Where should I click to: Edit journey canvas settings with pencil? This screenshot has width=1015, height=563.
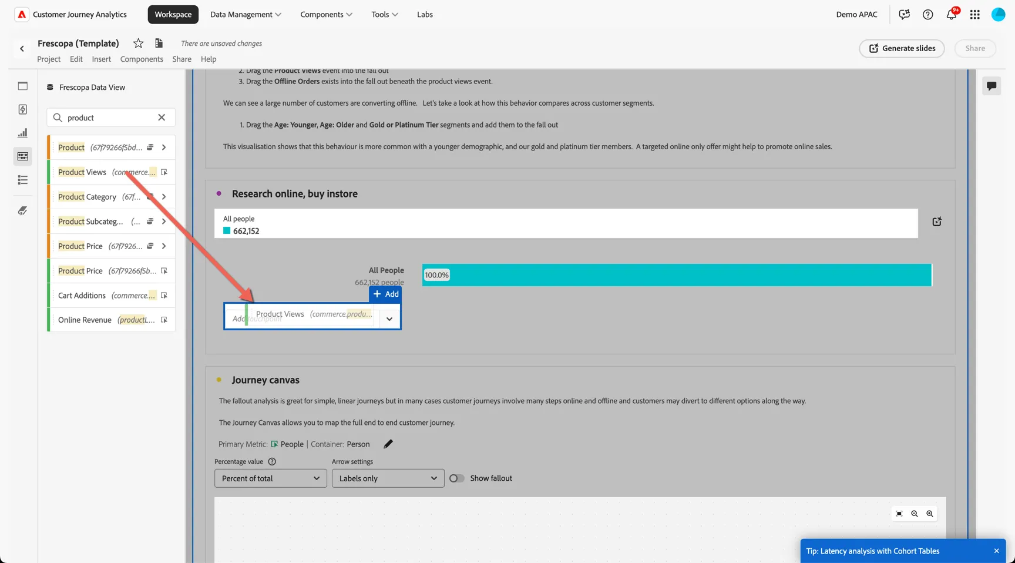tap(388, 444)
